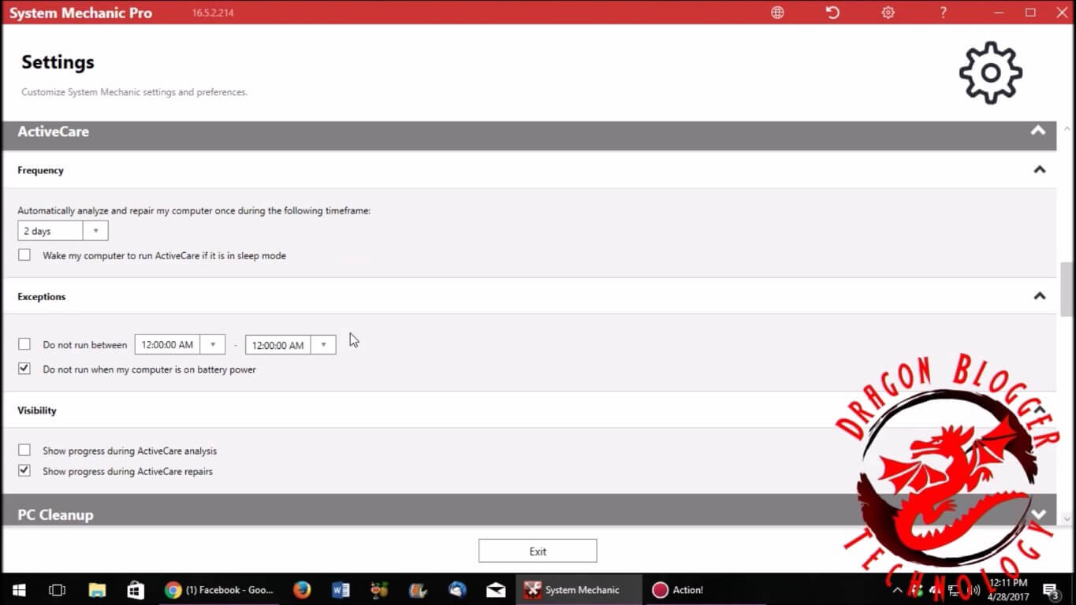Open File Explorer from the taskbar
Image resolution: width=1076 pixels, height=605 pixels.
[x=97, y=590]
